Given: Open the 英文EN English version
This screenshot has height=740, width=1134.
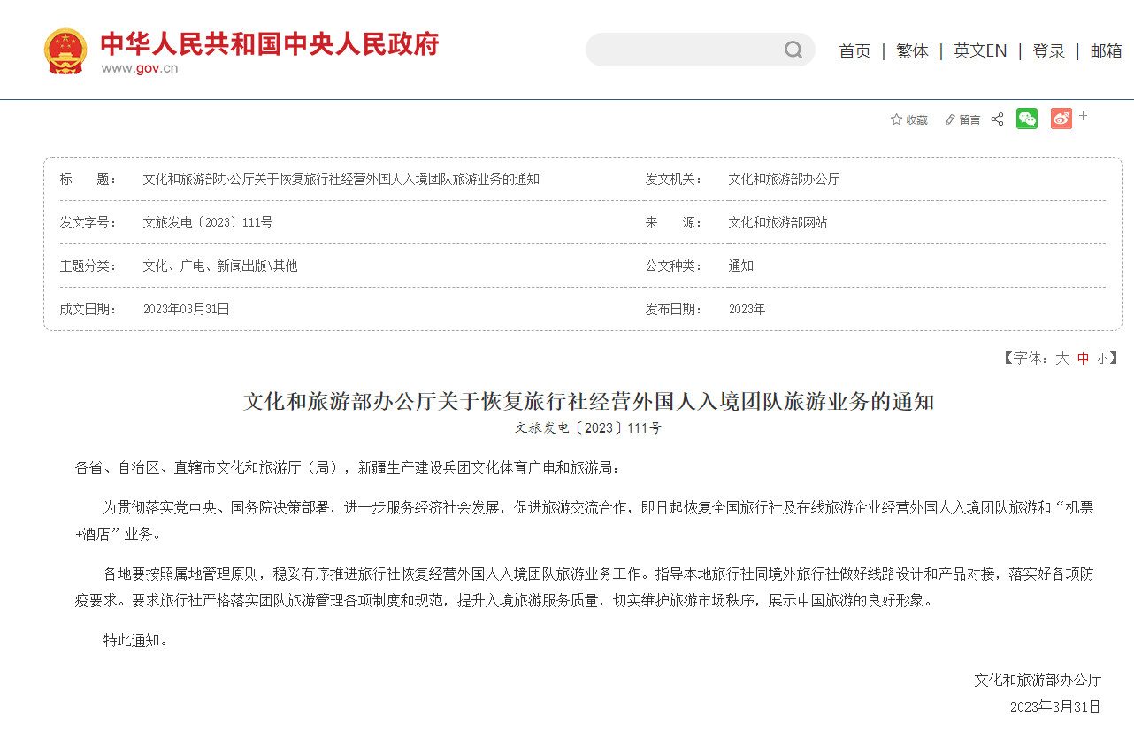Looking at the screenshot, I should (x=979, y=51).
